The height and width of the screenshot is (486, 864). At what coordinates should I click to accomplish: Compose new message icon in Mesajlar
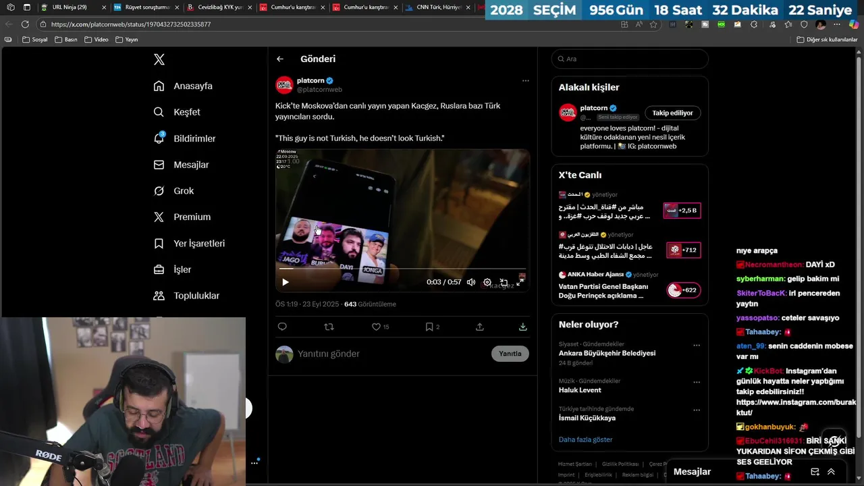click(815, 472)
